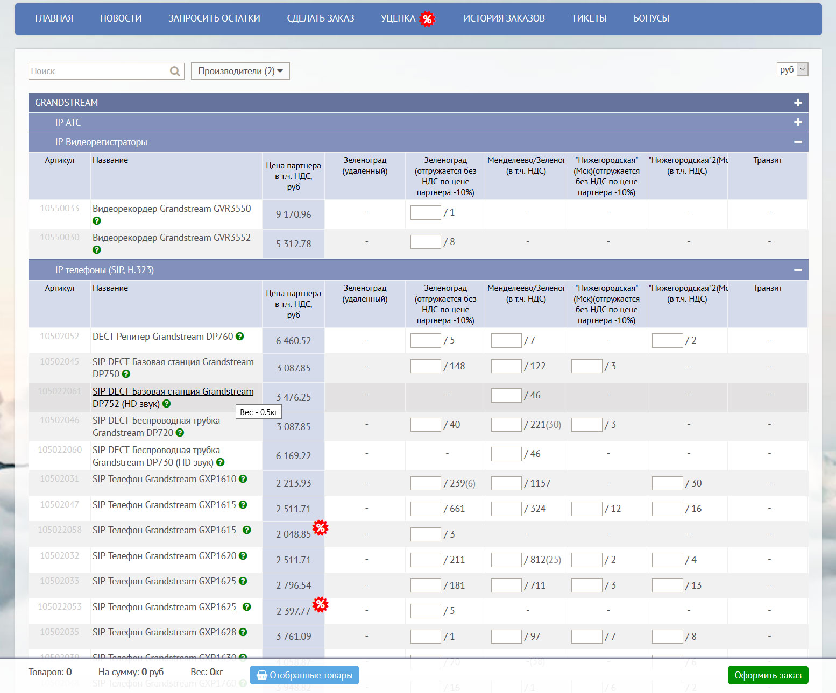Open ЗАПРОСИТЬ ОСТАТКИ menu item

tap(214, 18)
